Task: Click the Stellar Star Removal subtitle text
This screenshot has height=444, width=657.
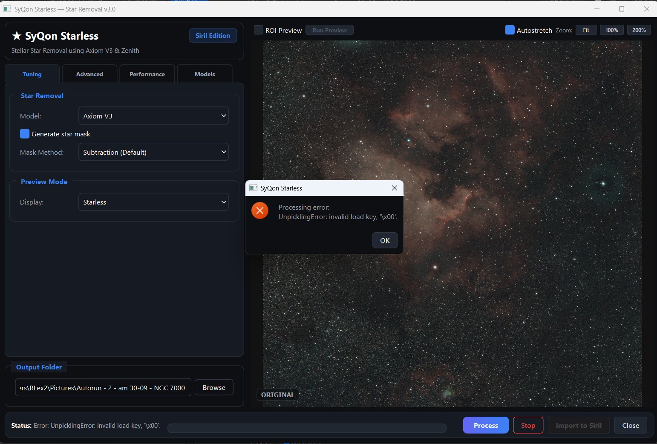Action: (x=75, y=50)
